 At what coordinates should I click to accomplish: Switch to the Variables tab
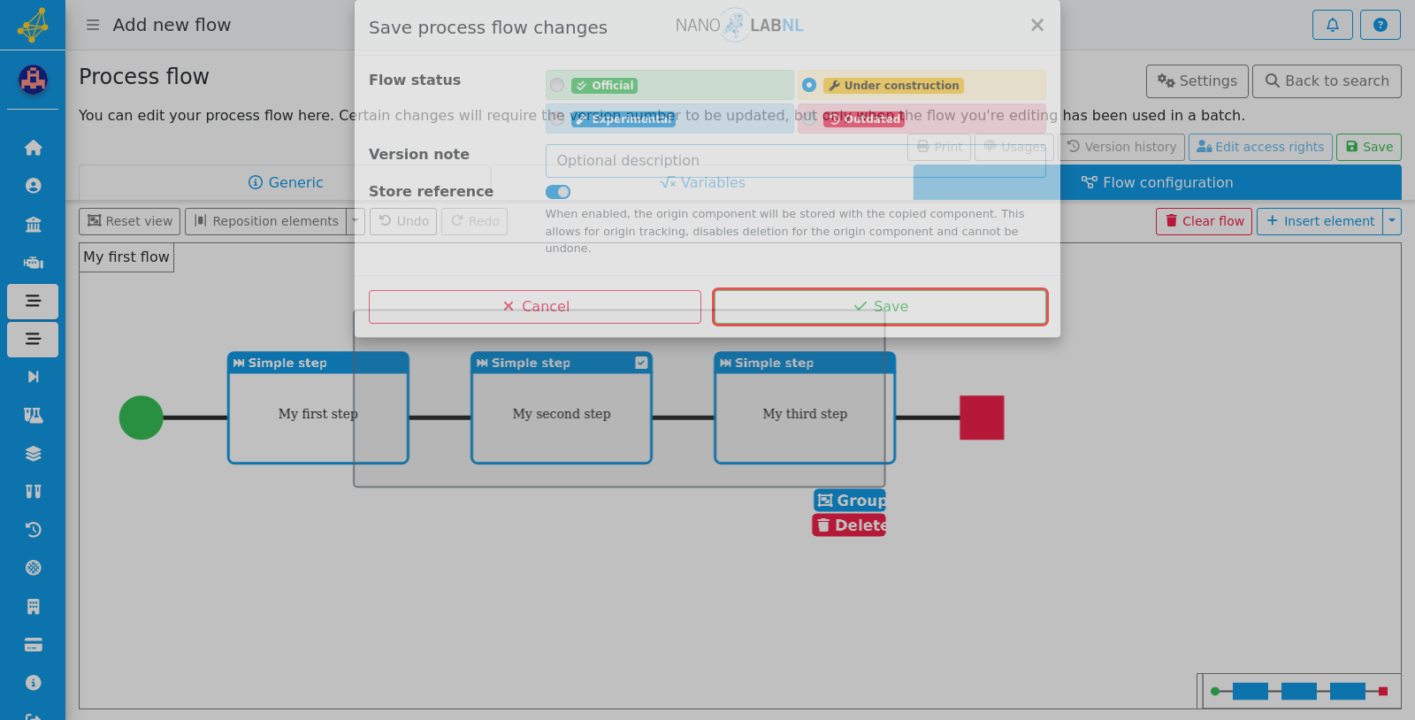tap(703, 182)
